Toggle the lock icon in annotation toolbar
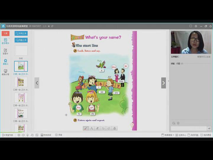The height and width of the screenshot is (160, 213). pyautogui.click(x=115, y=128)
